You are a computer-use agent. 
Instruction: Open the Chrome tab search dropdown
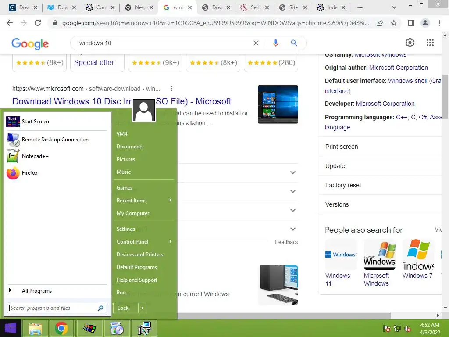pos(394,7)
